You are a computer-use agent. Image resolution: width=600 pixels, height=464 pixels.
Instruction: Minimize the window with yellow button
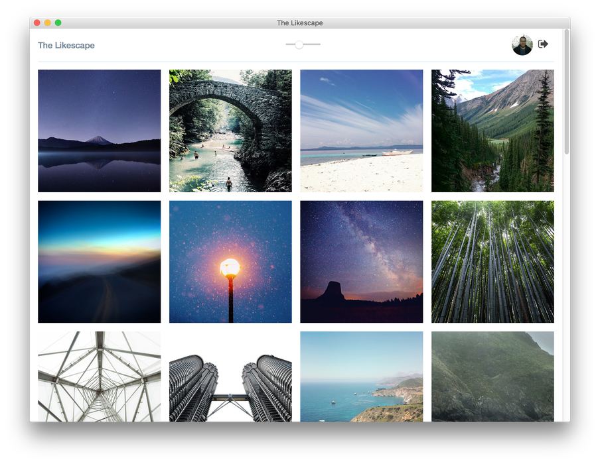point(48,23)
